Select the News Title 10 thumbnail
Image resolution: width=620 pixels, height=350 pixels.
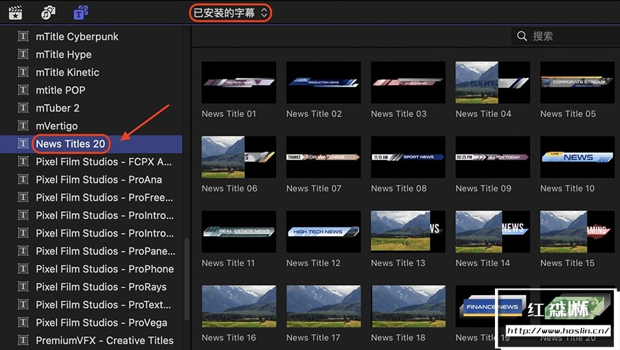click(x=577, y=157)
